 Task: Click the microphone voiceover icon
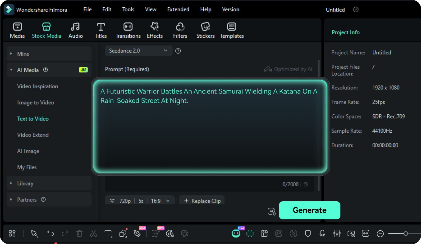[x=322, y=233]
